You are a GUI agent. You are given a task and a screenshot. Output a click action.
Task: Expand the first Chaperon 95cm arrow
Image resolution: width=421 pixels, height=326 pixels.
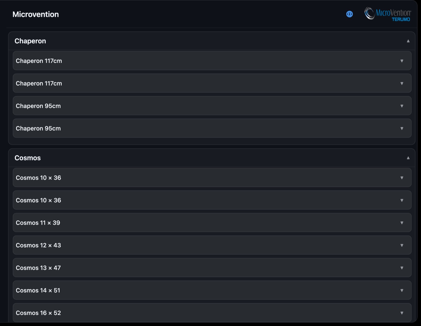(x=402, y=106)
